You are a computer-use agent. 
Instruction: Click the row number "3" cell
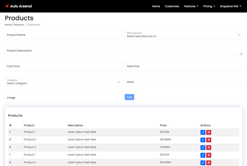[10, 147]
